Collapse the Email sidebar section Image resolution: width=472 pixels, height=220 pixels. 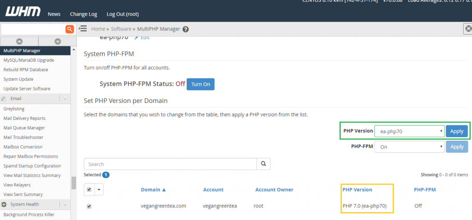tap(65, 99)
